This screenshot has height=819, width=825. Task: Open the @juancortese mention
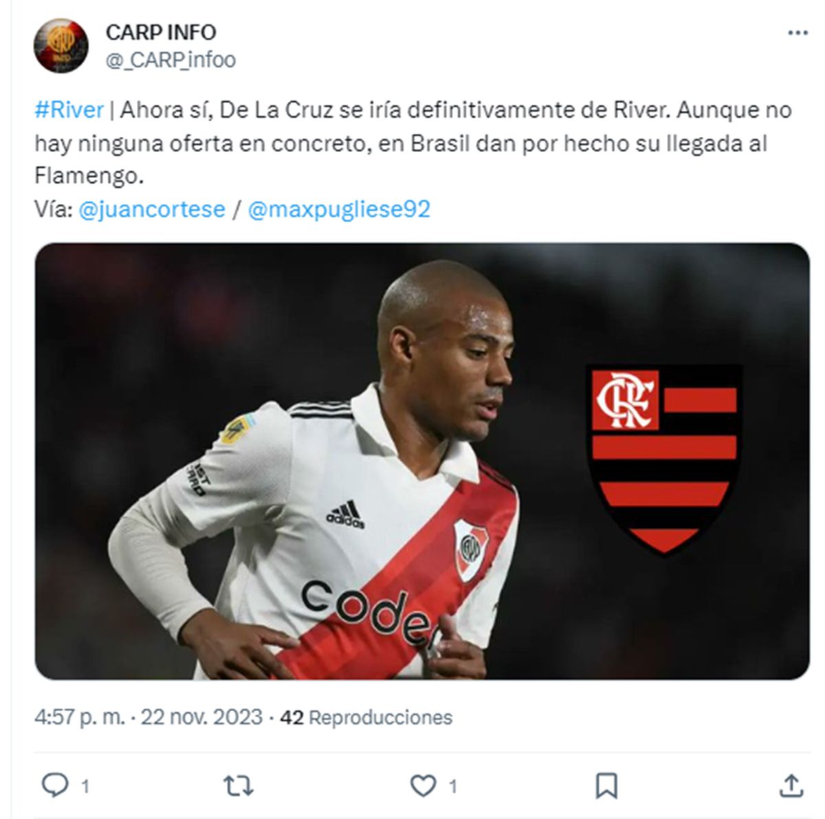[152, 209]
